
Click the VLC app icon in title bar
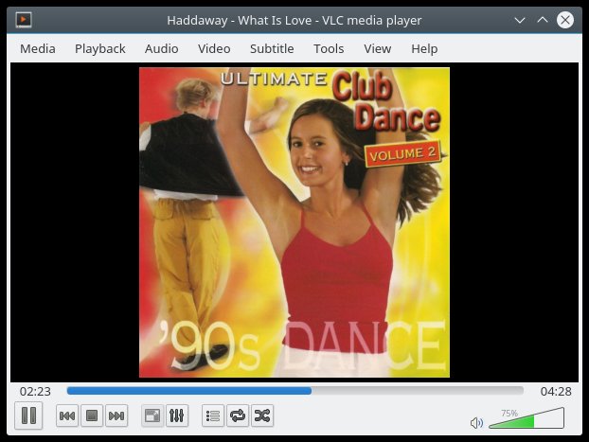[x=24, y=20]
